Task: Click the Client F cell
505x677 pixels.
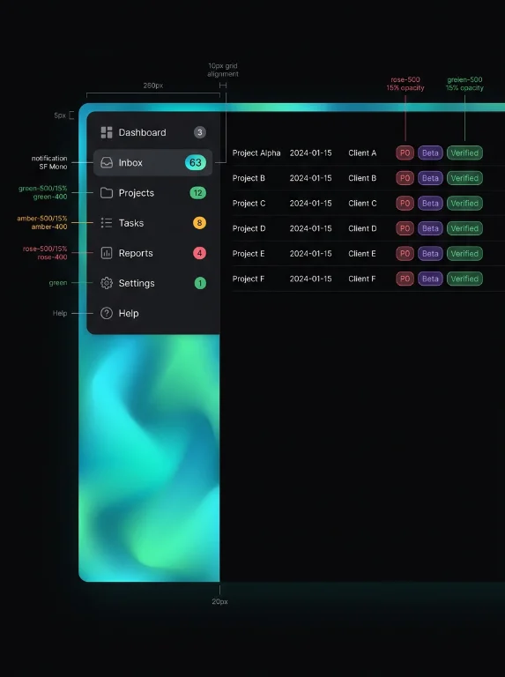Action: tap(362, 279)
